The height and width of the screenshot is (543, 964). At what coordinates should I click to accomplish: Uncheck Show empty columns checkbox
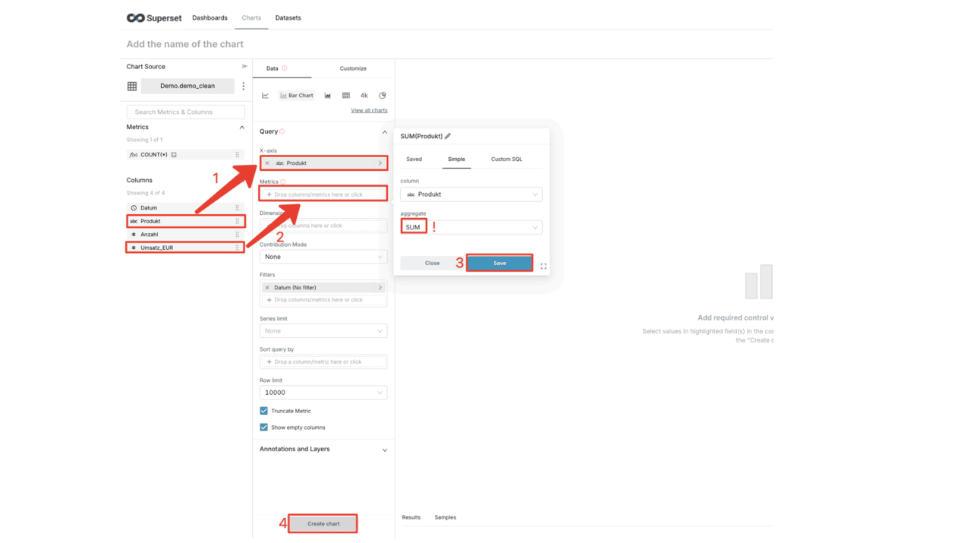[x=264, y=428]
